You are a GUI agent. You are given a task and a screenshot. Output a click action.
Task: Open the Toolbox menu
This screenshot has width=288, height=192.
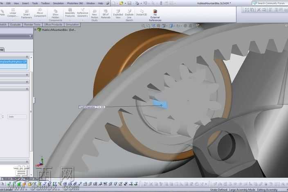(x=45, y=3)
